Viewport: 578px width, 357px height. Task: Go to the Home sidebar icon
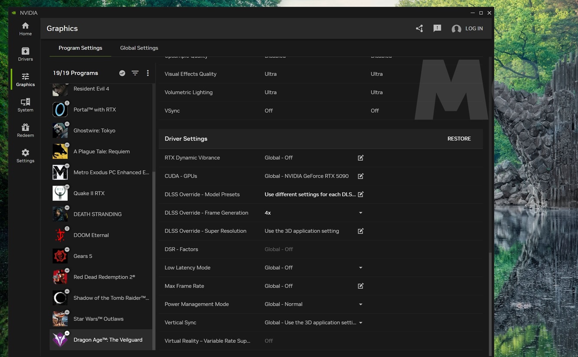point(25,29)
